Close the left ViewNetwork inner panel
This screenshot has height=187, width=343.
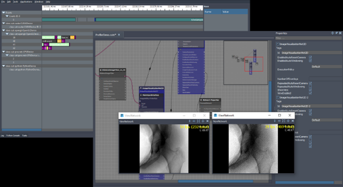click(x=207, y=121)
